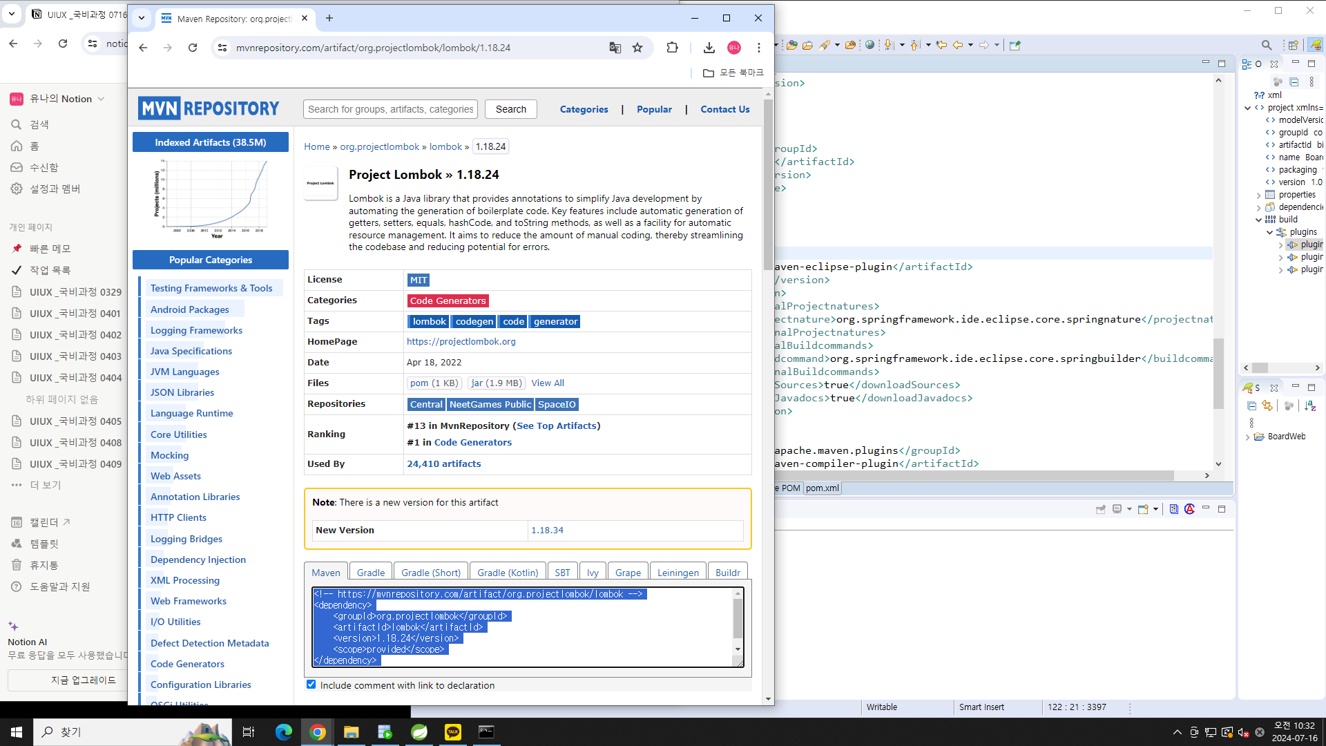Expand the properties node in outline
The image size is (1326, 746).
click(x=1258, y=195)
